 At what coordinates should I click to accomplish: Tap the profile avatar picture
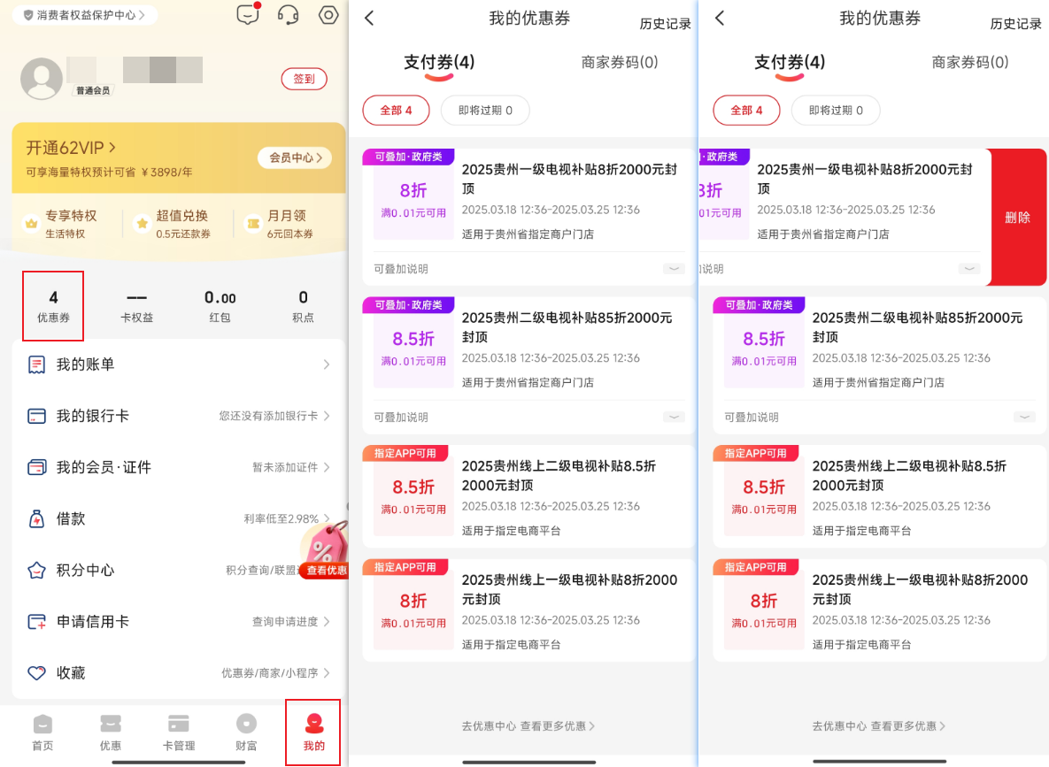pyautogui.click(x=42, y=78)
